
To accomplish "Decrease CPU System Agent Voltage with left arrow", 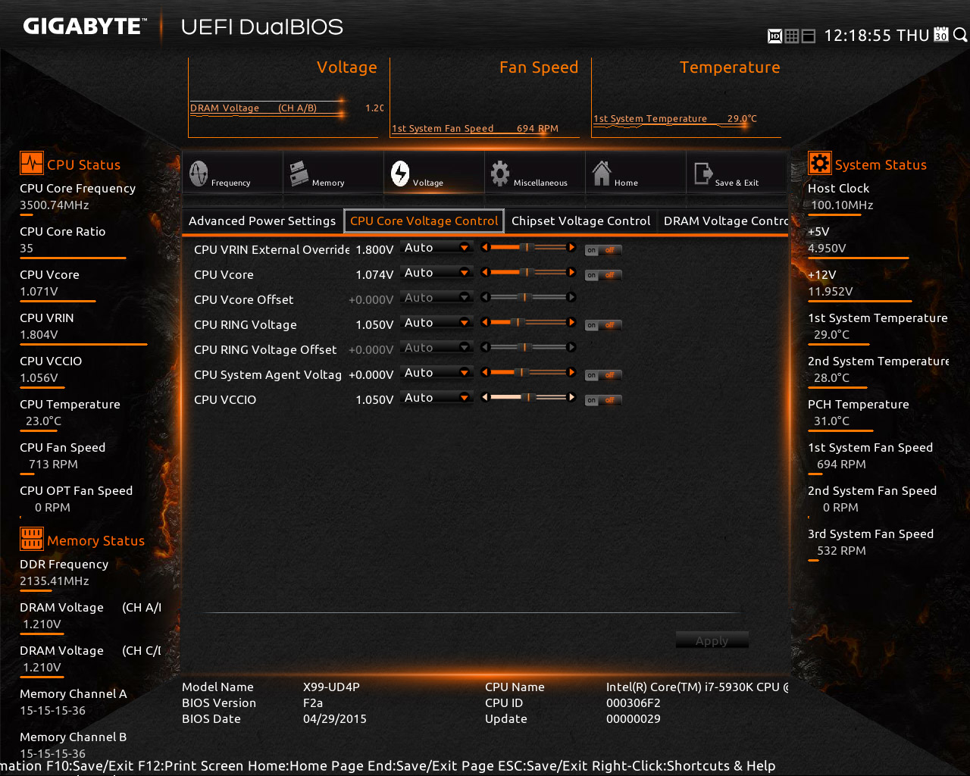I will (x=486, y=372).
